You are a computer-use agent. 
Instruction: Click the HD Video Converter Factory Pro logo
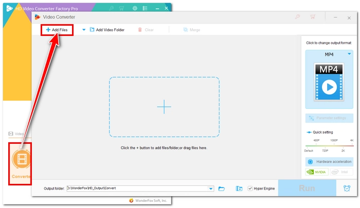(x=9, y=9)
